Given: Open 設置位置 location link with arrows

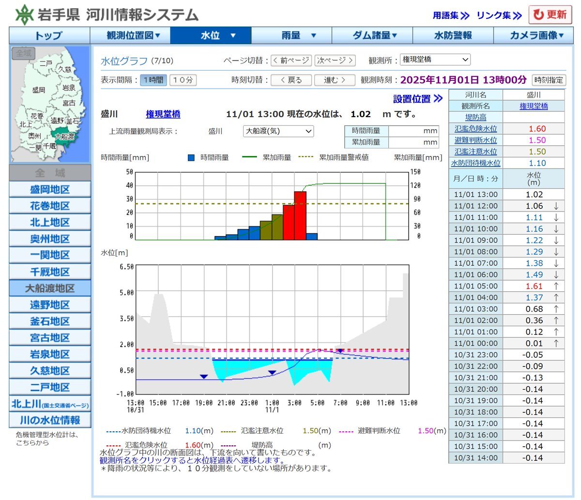Looking at the screenshot, I should click(418, 99).
